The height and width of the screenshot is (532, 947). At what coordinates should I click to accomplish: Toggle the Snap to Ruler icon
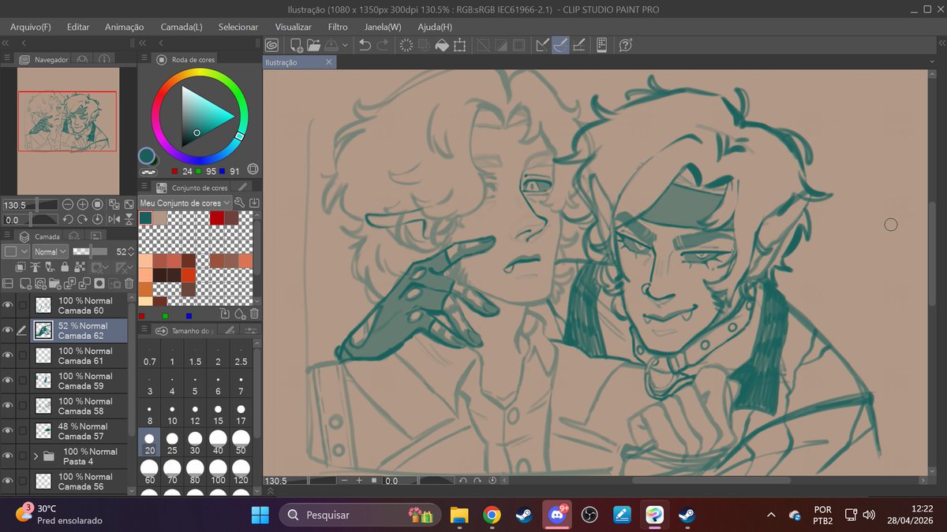[542, 45]
